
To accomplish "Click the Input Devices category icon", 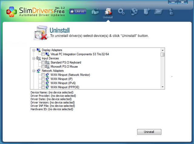I will click(x=38, y=58).
